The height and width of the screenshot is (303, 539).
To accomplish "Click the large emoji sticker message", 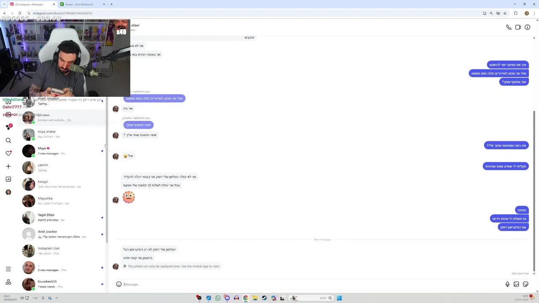I will click(x=128, y=197).
